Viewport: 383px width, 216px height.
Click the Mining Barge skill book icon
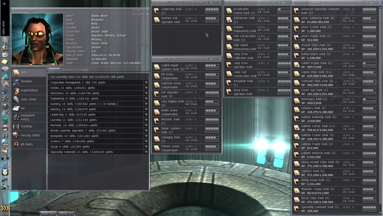coord(297,182)
